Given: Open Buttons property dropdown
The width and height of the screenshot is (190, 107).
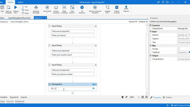Looking at the screenshot, I should click(189, 35).
